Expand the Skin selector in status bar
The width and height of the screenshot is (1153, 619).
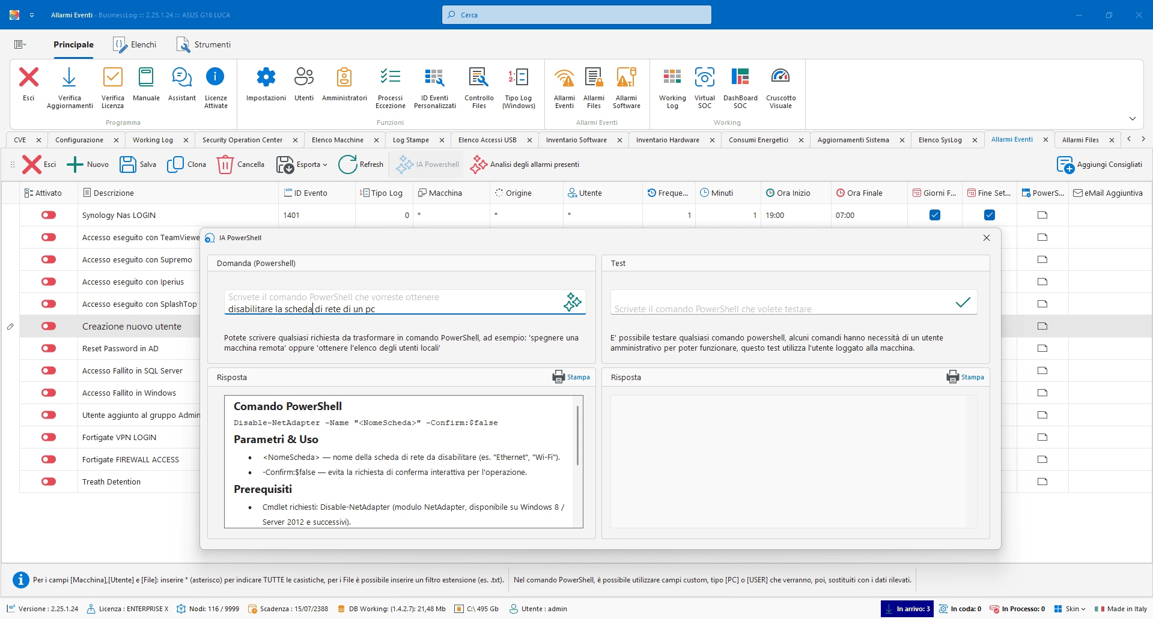click(x=1070, y=609)
